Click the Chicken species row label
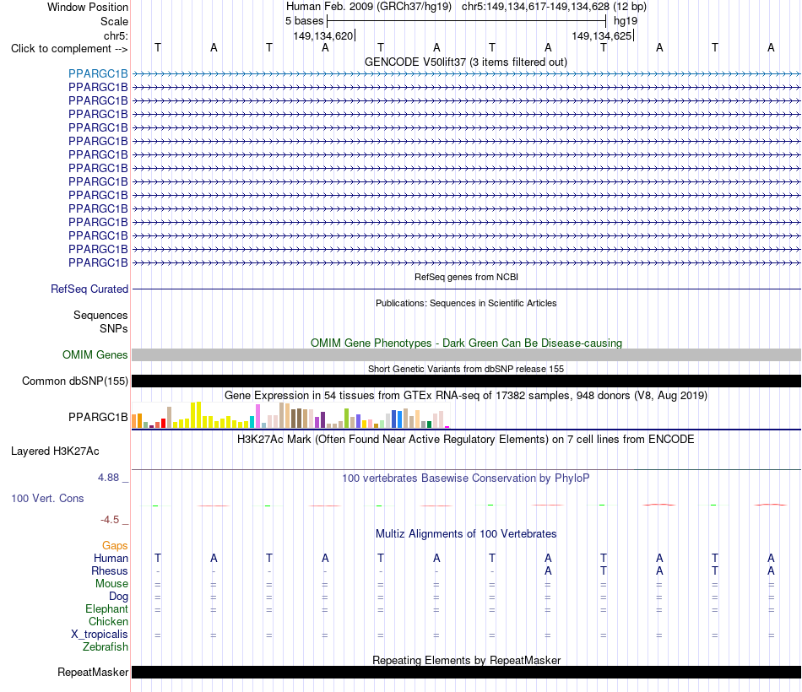802x692 pixels. tap(108, 621)
